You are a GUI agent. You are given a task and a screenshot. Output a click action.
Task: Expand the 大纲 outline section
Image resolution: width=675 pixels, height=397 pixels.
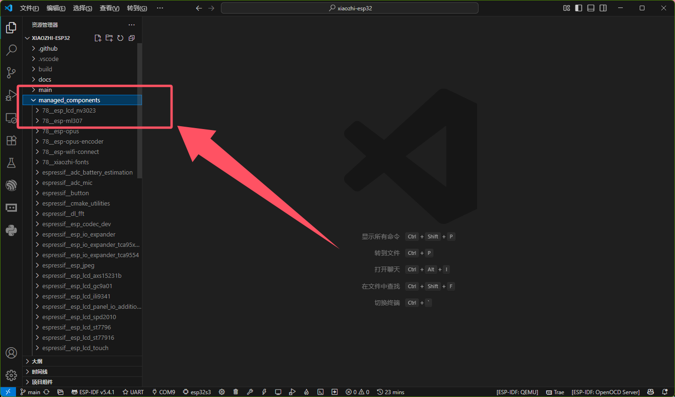(37, 361)
